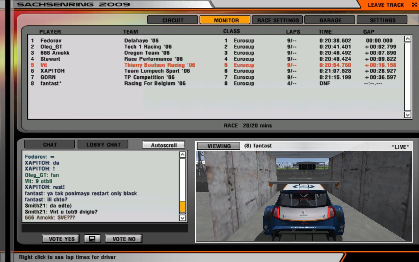Select driver GORN row
Screen dimensions: 419x262
click(x=215, y=77)
